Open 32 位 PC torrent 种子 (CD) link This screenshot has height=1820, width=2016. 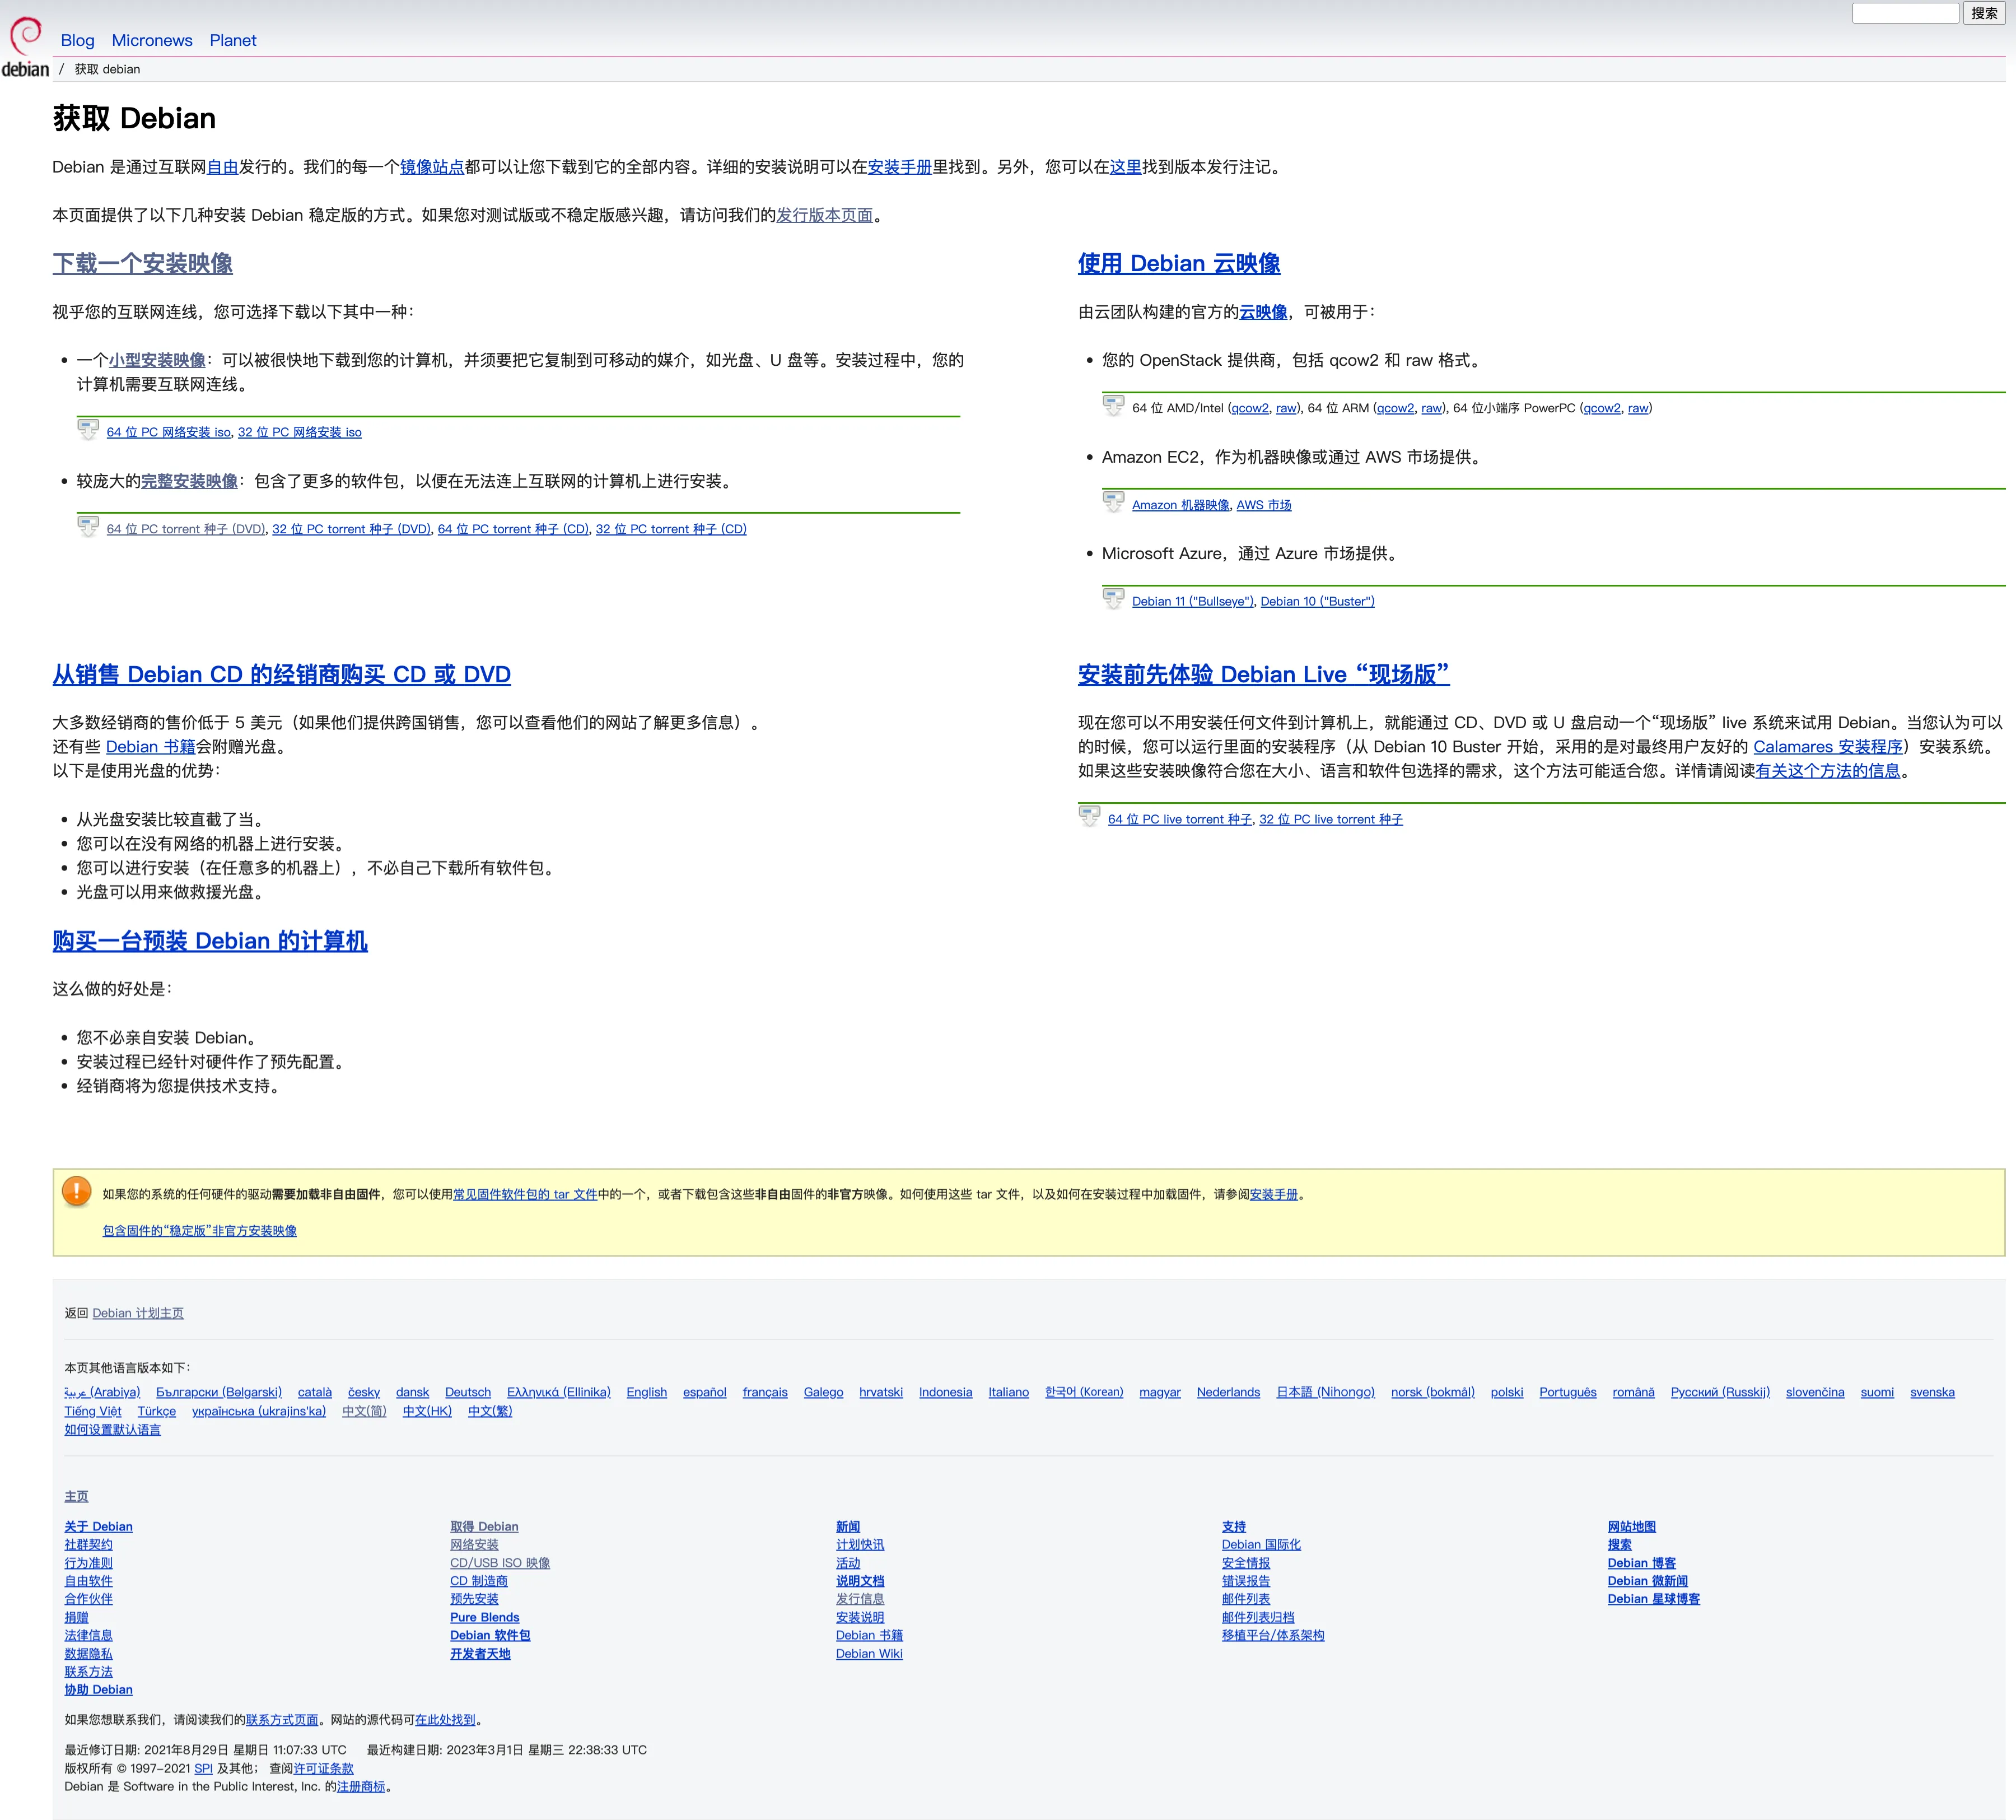[x=671, y=529]
